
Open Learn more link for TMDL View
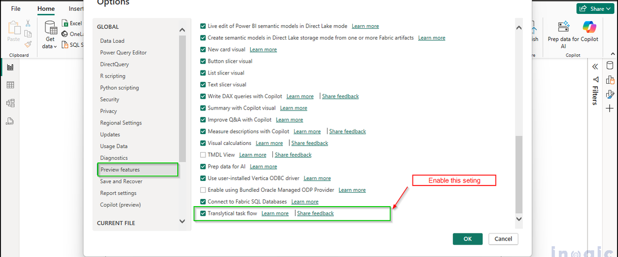click(x=253, y=155)
